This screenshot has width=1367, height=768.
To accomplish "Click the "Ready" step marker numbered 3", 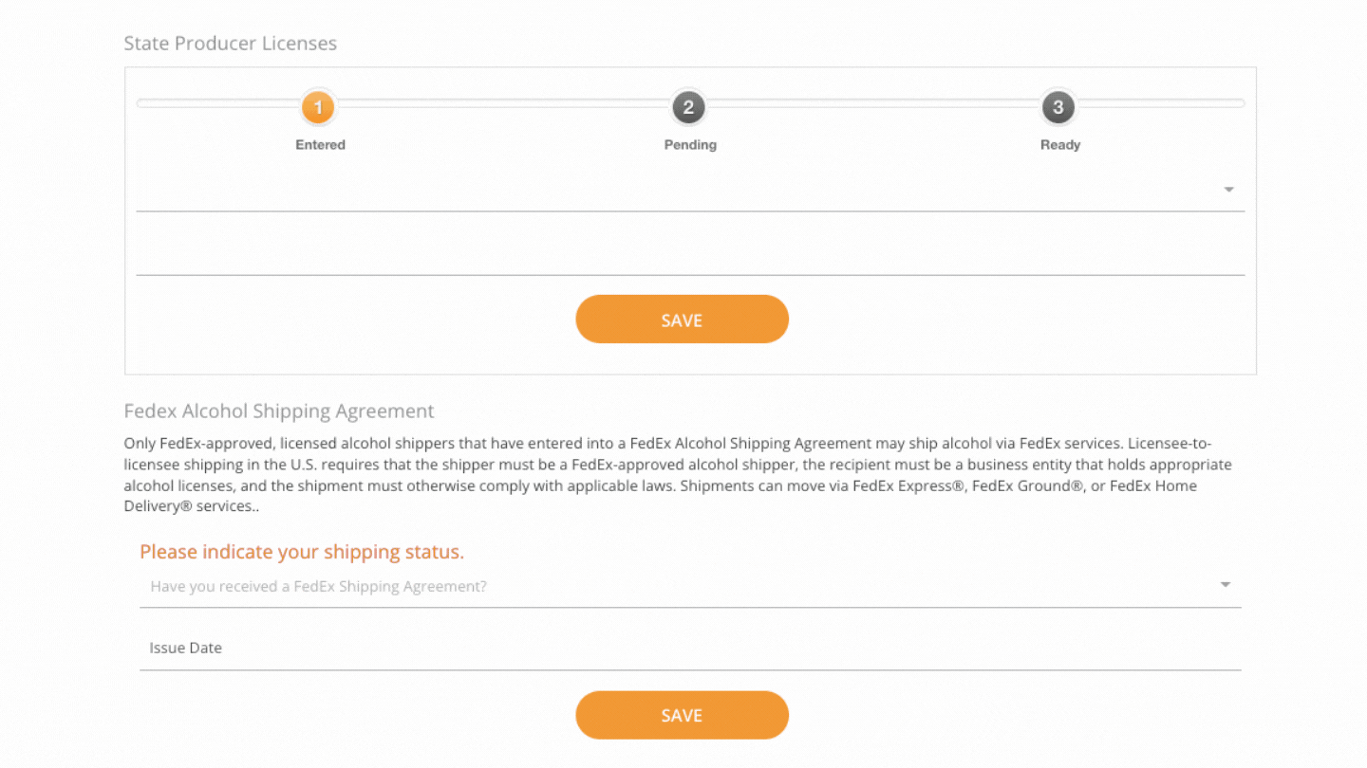I will 1058,107.
